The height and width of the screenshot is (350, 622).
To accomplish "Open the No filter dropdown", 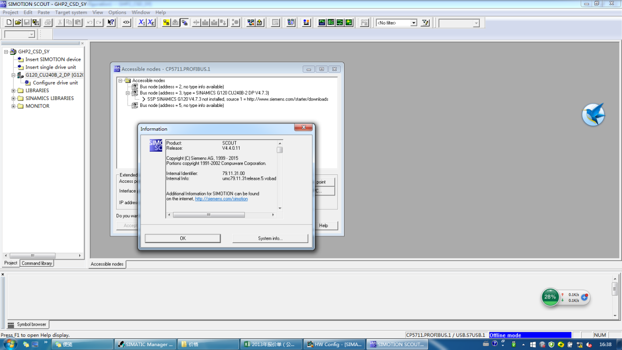I will point(414,23).
